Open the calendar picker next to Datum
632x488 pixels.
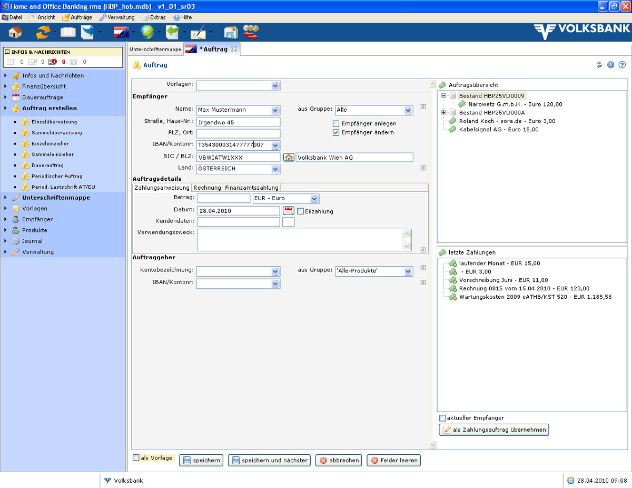[288, 211]
